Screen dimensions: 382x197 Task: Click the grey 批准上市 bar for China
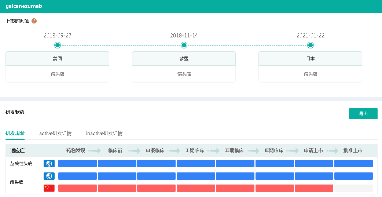pos(353,188)
